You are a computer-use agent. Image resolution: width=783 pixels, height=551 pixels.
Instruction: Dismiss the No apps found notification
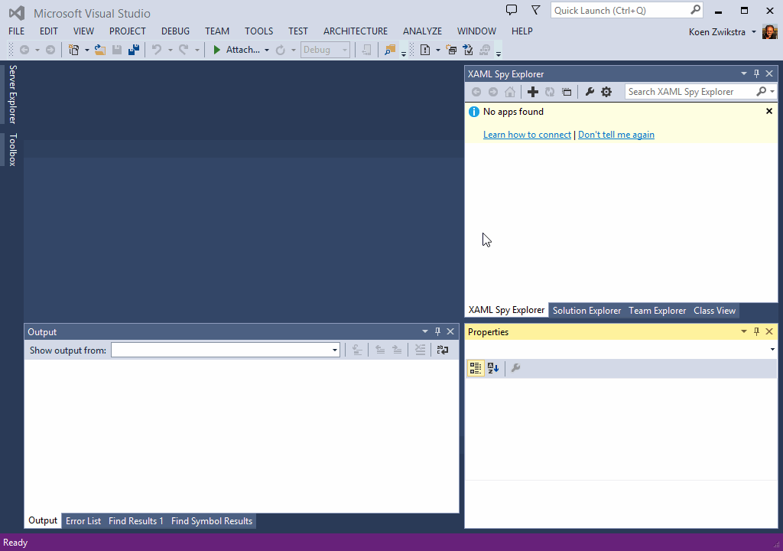(769, 111)
